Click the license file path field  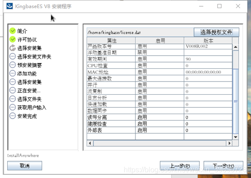[x=140, y=32]
